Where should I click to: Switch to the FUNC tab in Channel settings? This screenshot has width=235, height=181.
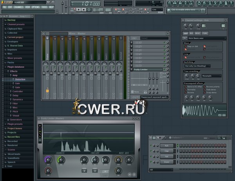206,33
